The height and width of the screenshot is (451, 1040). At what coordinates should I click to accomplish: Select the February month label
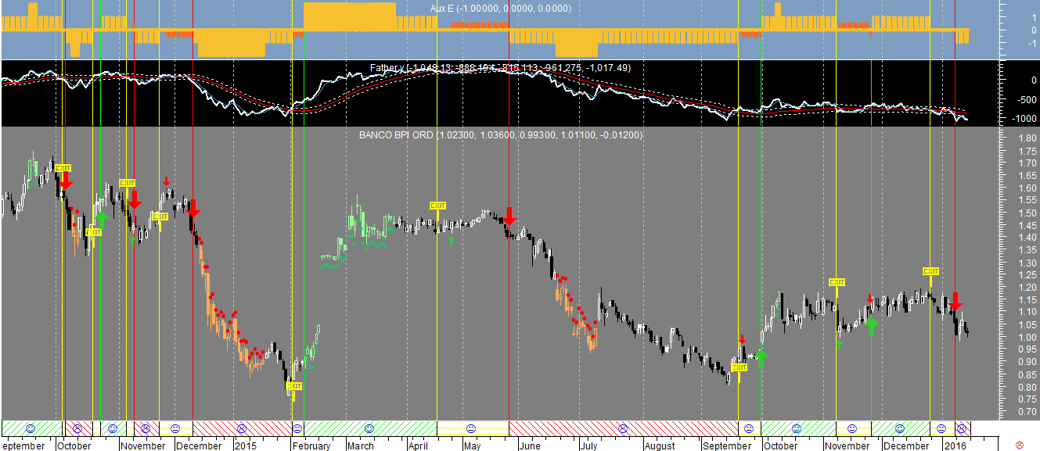311,446
